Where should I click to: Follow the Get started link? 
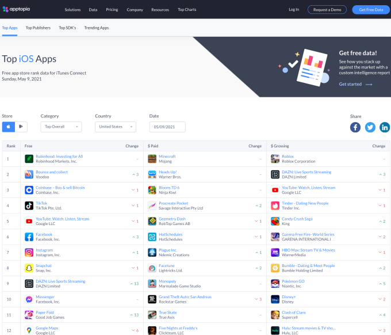pyautogui.click(x=355, y=84)
